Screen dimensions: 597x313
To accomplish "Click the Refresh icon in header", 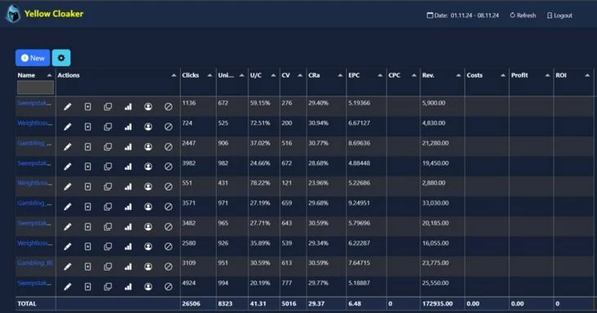I will pos(513,16).
